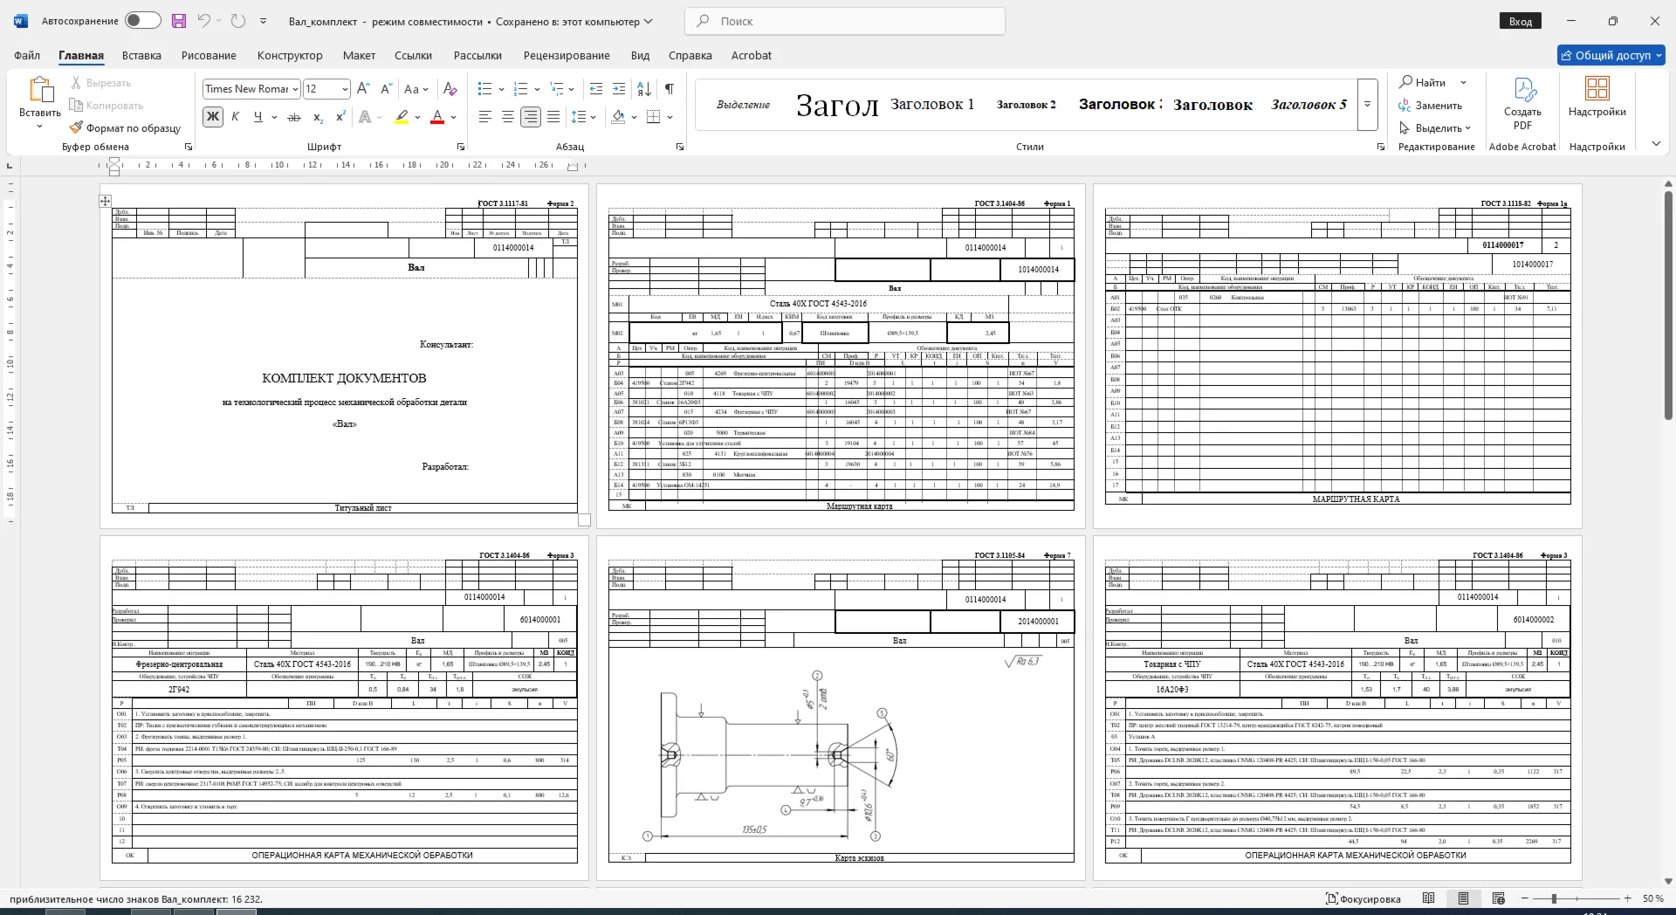Click the Поиск search field
The image size is (1676, 915).
(845, 21)
